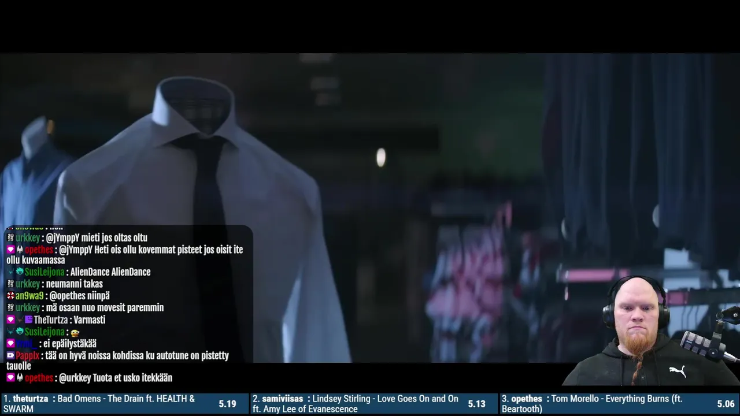Click teal mask badge before 'AlienDance' message

coord(20,272)
